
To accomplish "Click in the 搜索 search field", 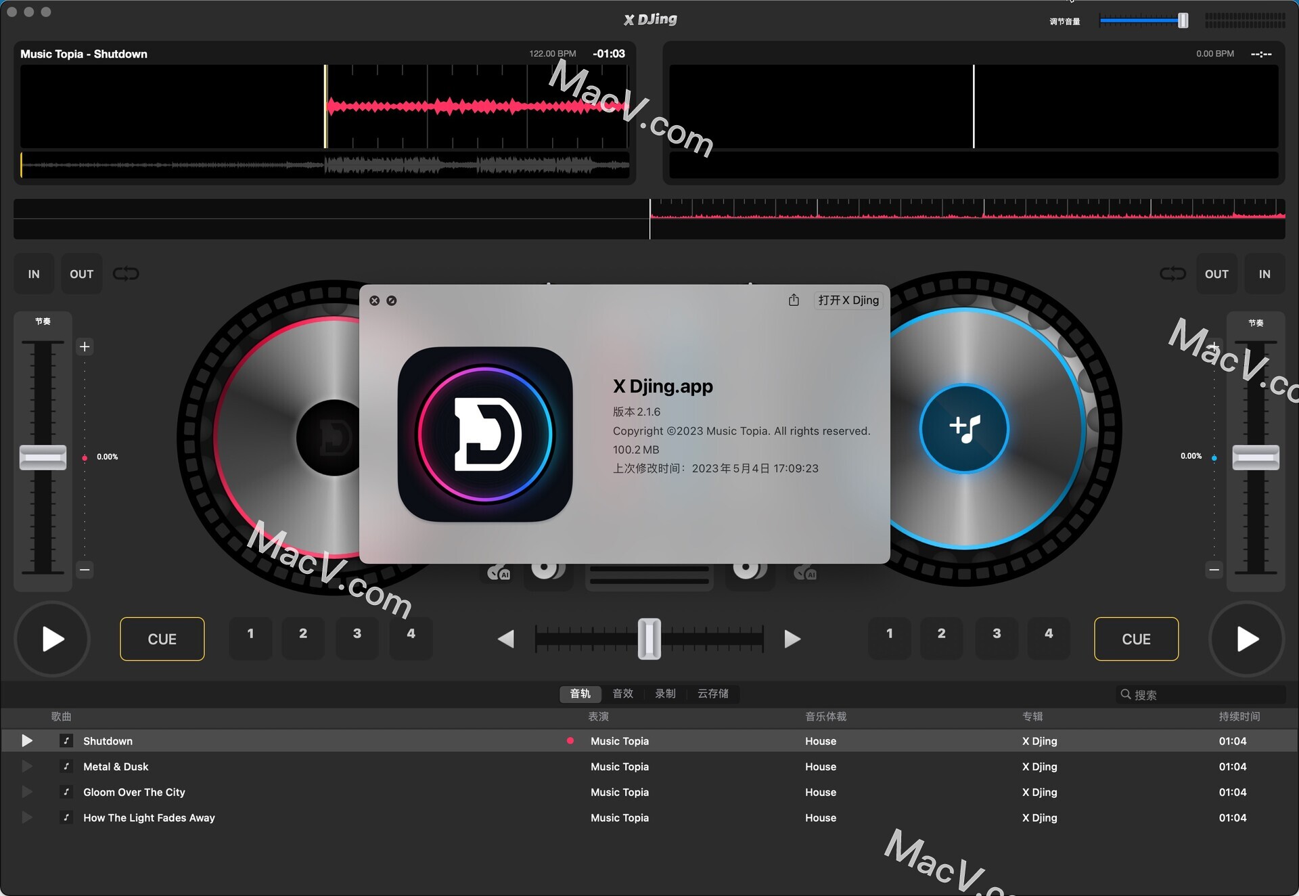I will click(x=1201, y=694).
